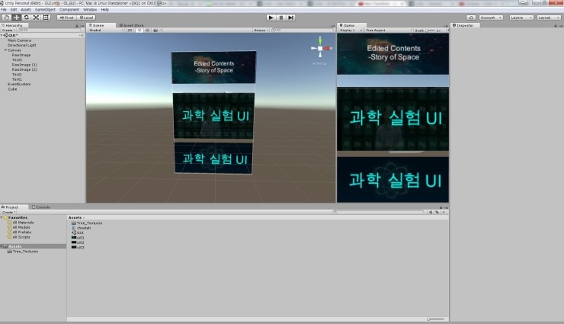The image size is (564, 324).
Task: Toggle the Local/Global handle rotation button
Action: 86,18
